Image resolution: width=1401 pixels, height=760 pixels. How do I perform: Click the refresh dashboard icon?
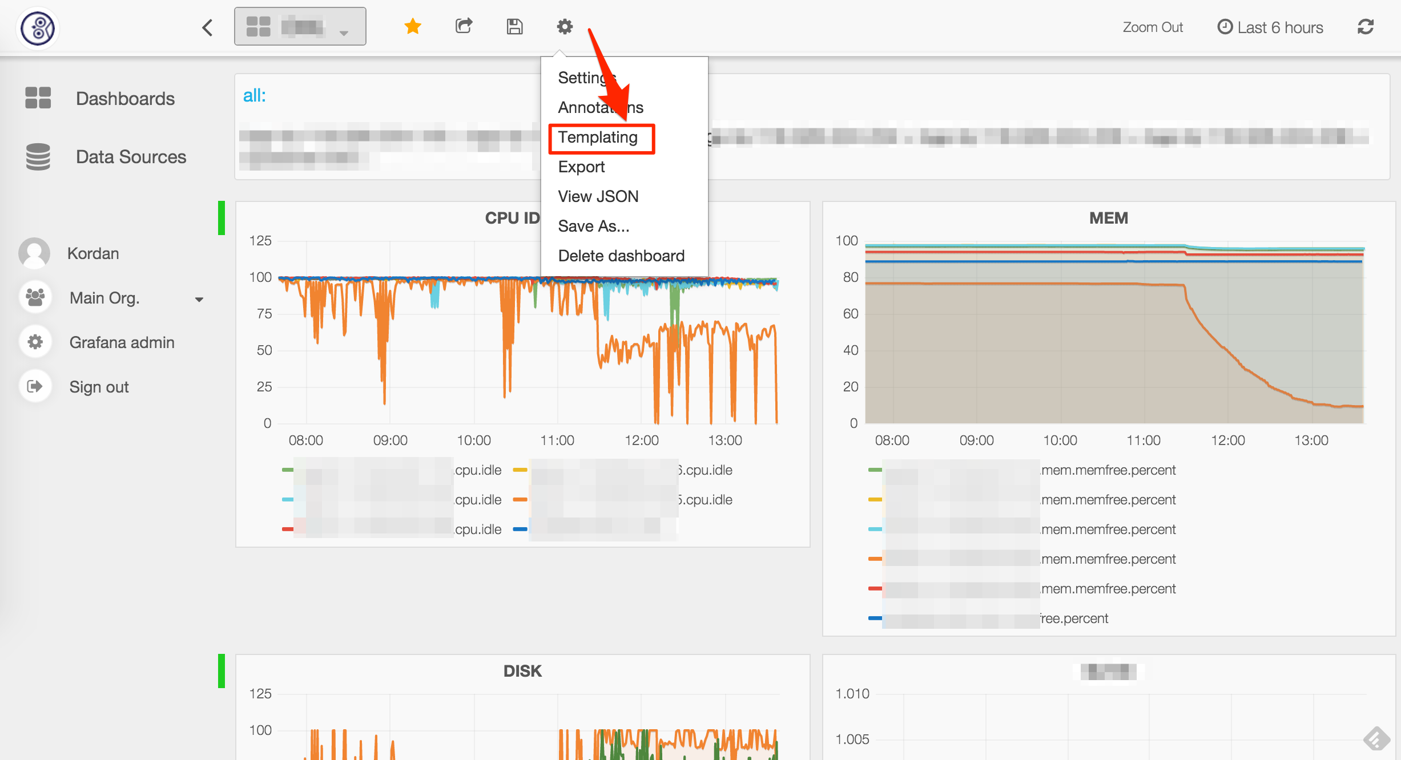click(1365, 27)
